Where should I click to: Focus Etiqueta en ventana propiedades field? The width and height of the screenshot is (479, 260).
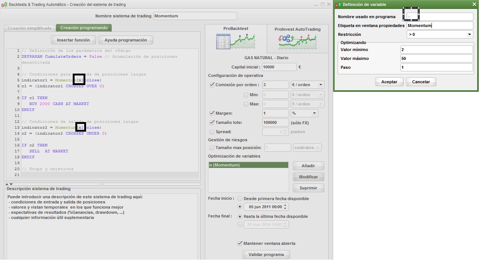[x=440, y=26]
